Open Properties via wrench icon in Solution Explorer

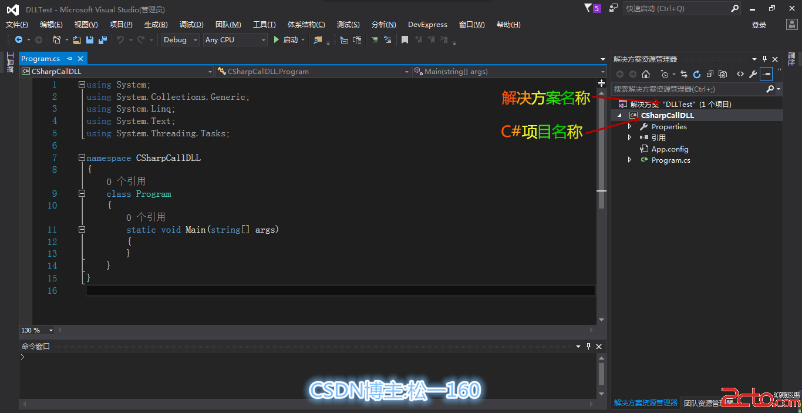tap(753, 74)
